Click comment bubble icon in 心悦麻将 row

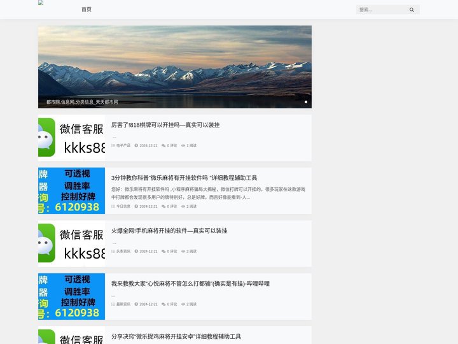[x=163, y=305]
